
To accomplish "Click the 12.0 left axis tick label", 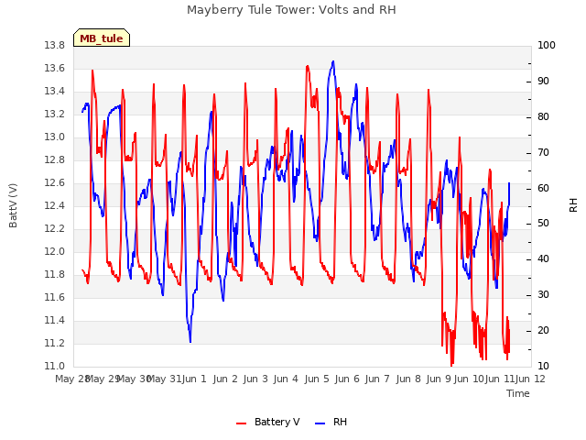I will [x=55, y=251].
